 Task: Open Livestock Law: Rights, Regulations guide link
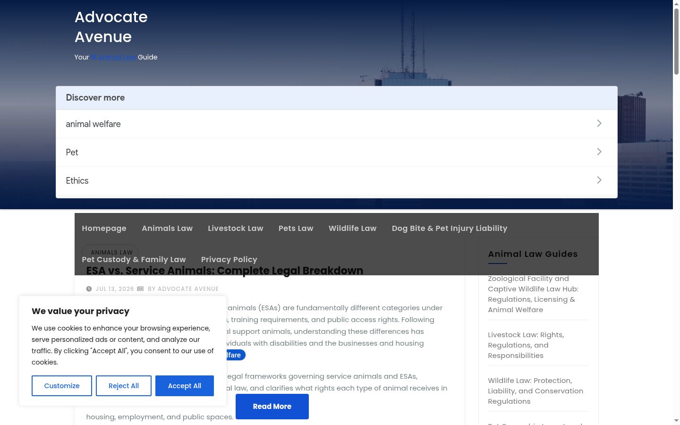point(526,345)
